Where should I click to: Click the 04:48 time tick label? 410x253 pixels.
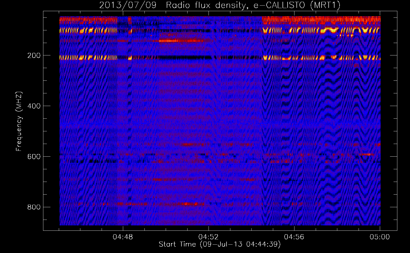[123, 237]
